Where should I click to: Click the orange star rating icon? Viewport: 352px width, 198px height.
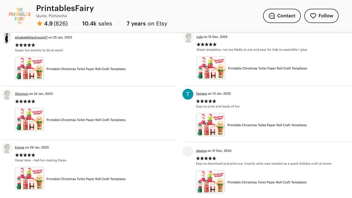click(40, 24)
